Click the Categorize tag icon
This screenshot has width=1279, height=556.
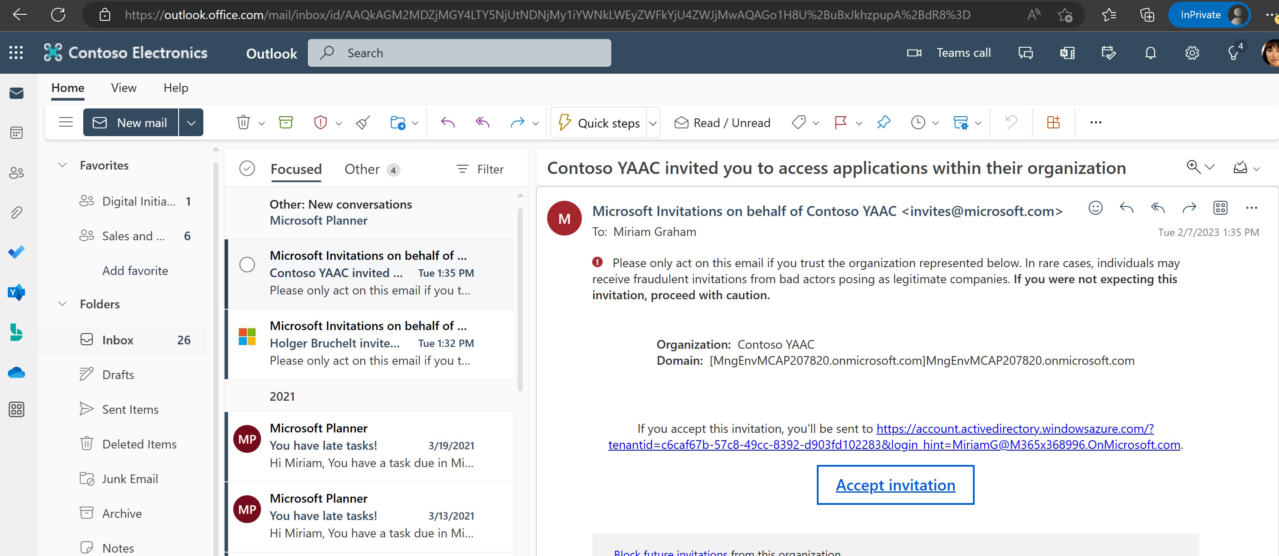799,122
